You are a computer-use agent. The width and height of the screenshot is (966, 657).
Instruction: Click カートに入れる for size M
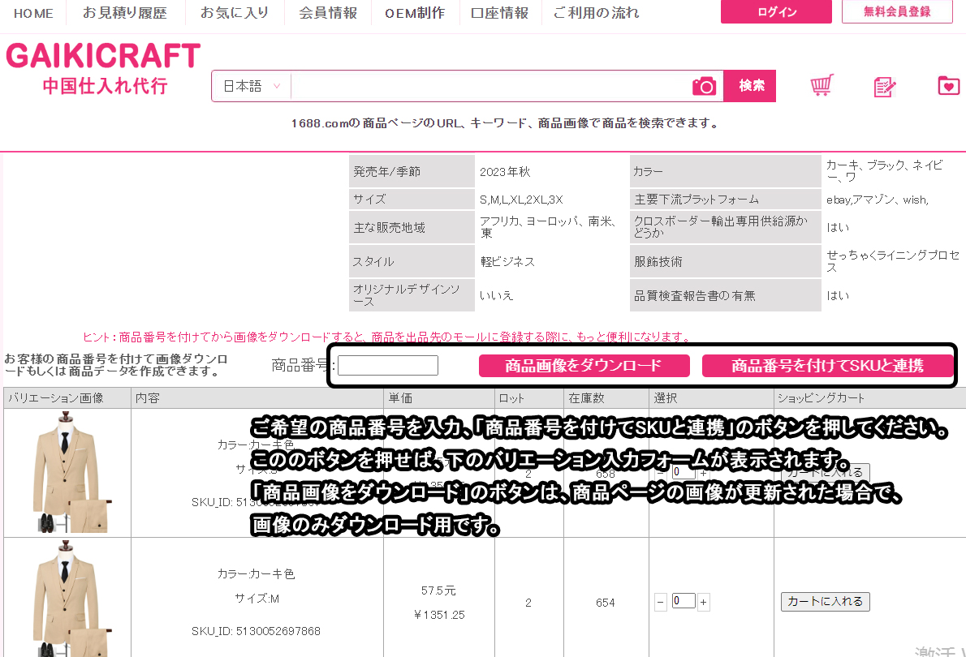tap(825, 601)
